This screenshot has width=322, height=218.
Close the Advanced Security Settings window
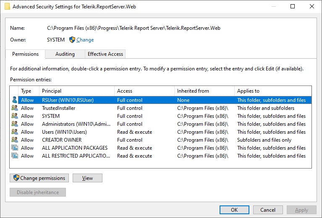(312, 6)
